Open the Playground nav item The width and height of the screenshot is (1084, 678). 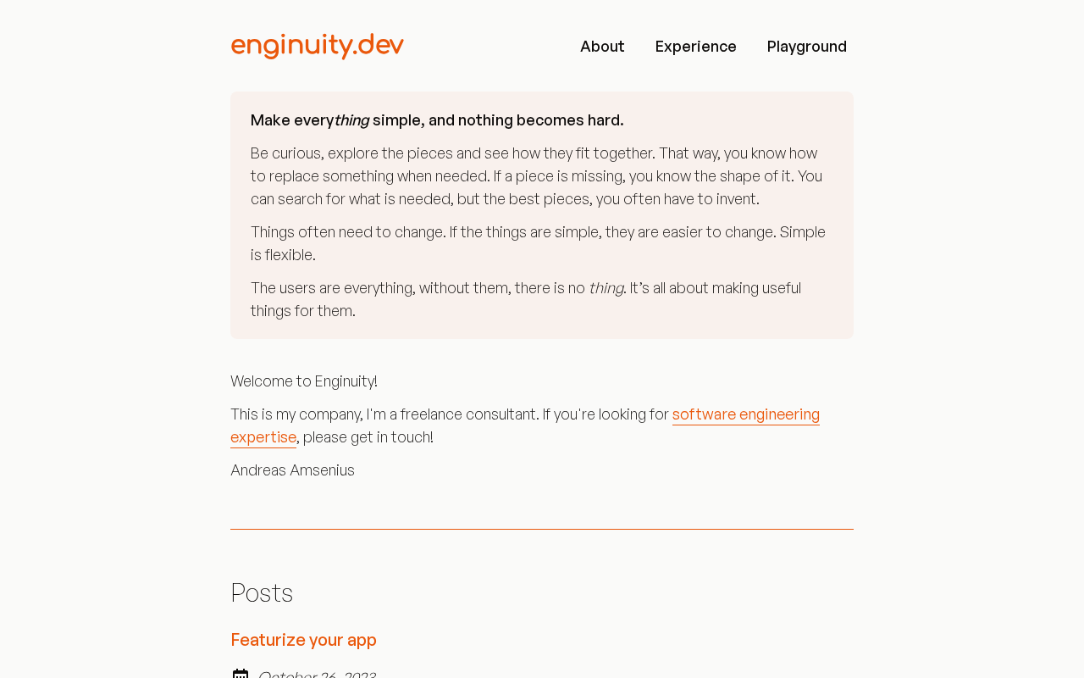[x=806, y=47]
